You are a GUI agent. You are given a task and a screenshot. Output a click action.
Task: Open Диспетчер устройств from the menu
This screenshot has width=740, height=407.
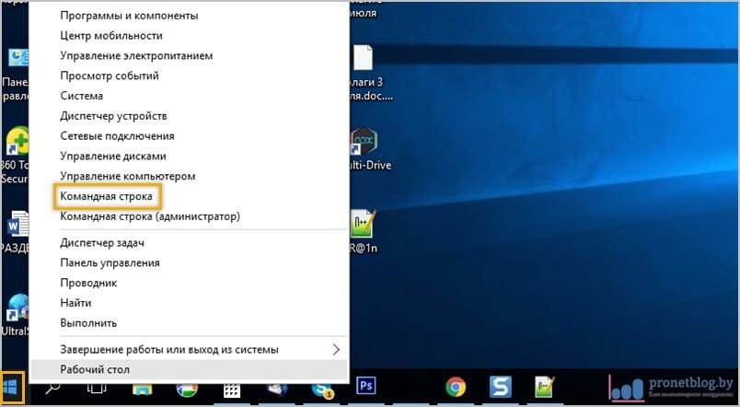click(x=113, y=116)
